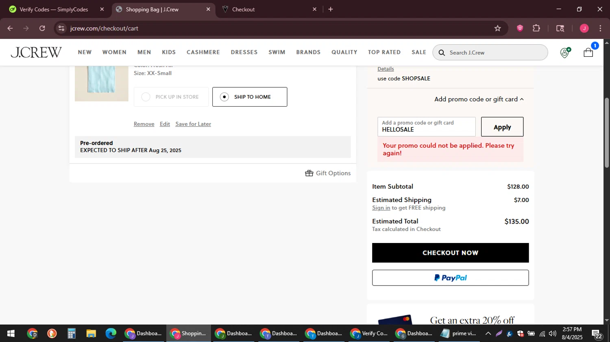Open the NEW menu item
The image size is (610, 342).
85,52
